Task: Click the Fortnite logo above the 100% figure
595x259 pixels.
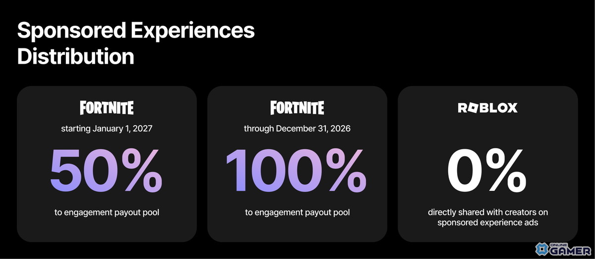Action: click(x=297, y=108)
